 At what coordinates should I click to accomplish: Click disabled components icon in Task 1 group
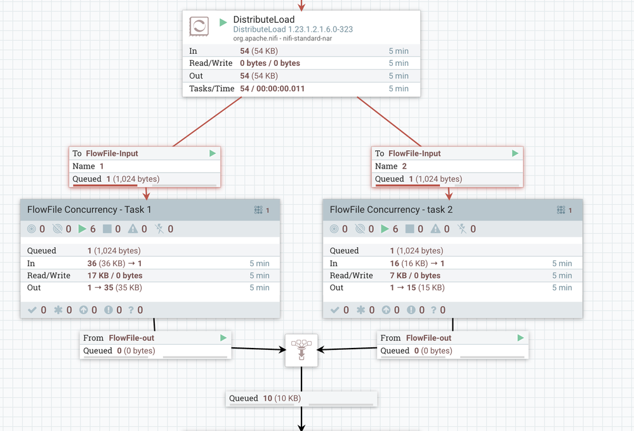point(159,229)
